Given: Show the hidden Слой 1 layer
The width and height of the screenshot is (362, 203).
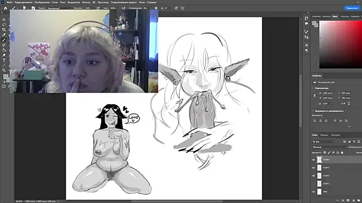Looking at the screenshot, I should coord(313,183).
